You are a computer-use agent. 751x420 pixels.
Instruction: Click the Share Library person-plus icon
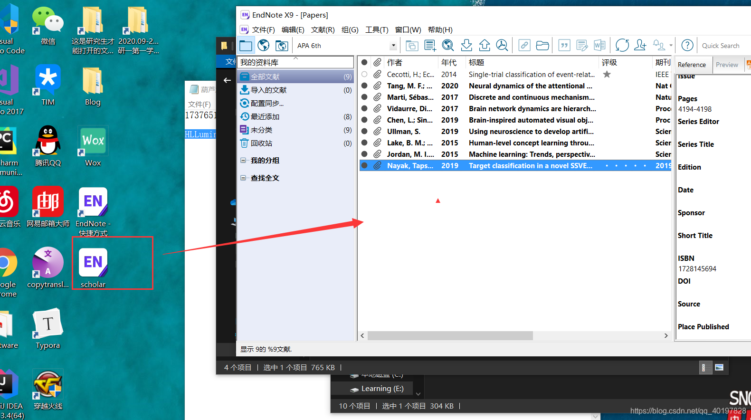point(640,46)
